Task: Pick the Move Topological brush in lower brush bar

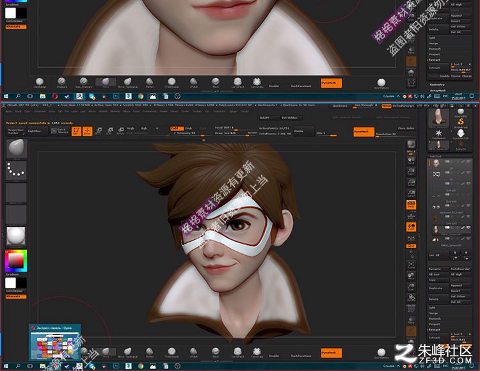Action: [x=127, y=352]
